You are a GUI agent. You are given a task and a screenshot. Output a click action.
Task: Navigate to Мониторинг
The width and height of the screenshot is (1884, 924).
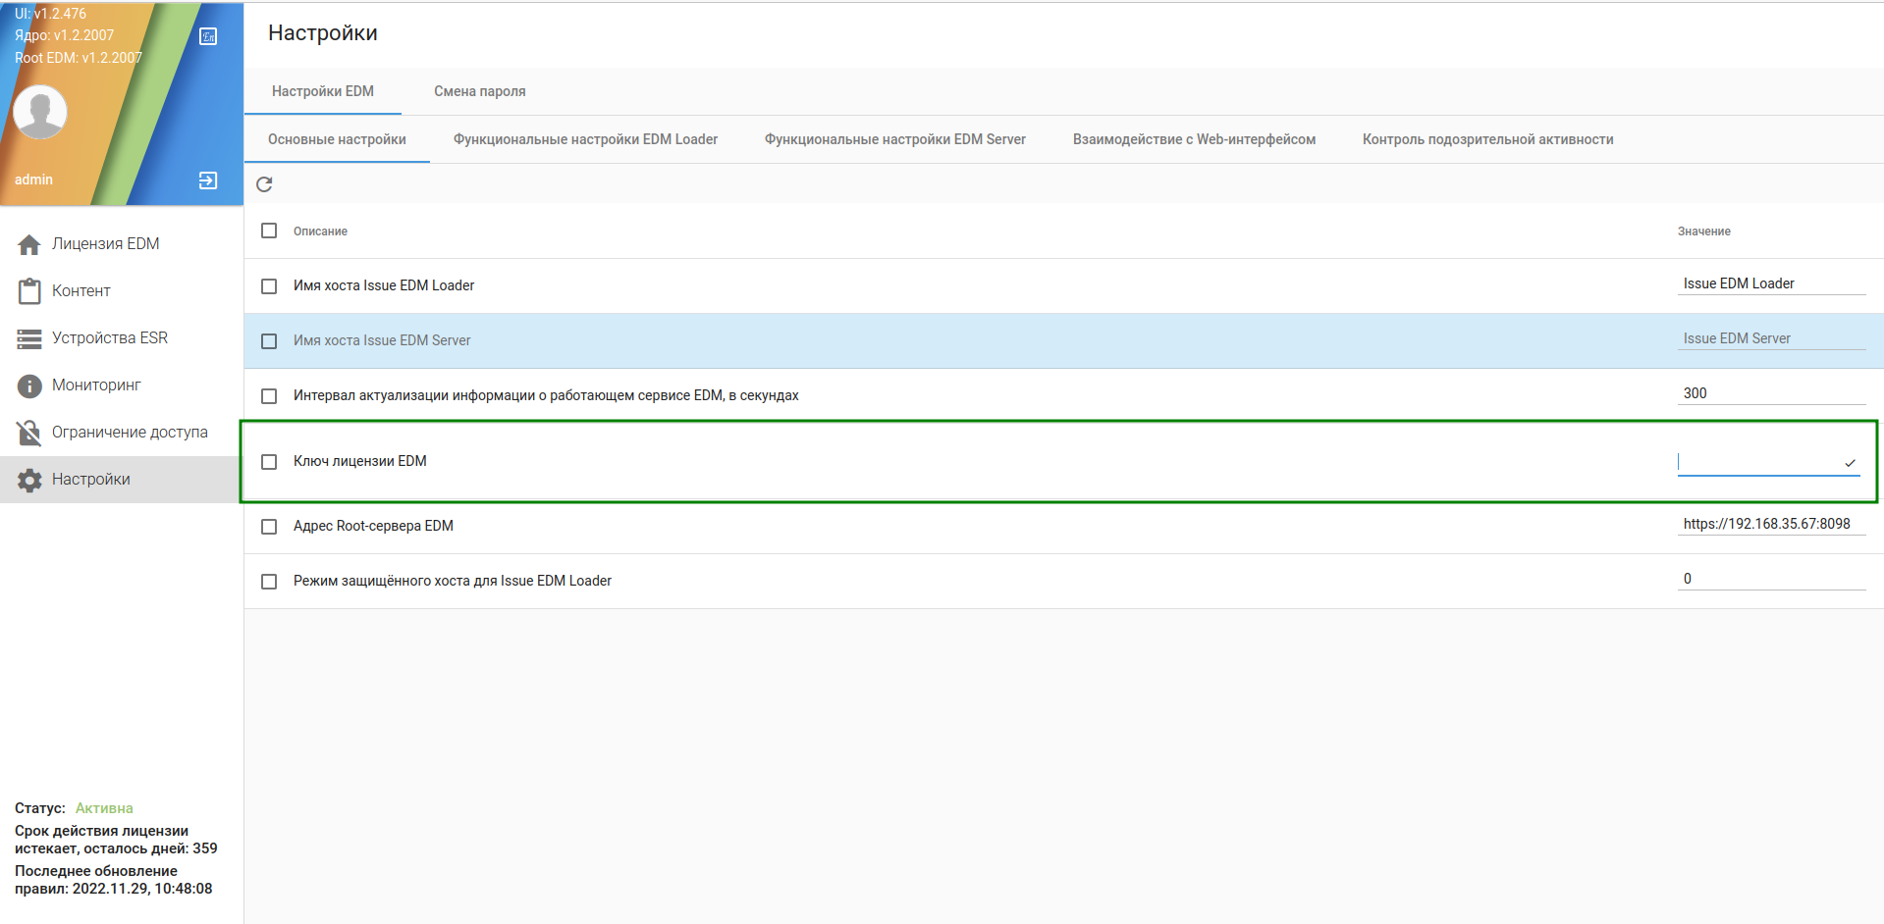(122, 385)
